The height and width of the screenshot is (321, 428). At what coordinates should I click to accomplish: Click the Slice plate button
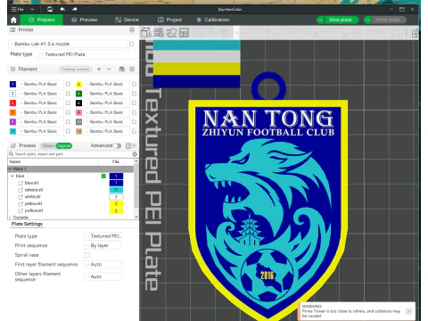[341, 20]
